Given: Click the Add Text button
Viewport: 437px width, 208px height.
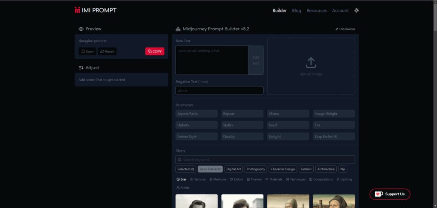Looking at the screenshot, I should coord(256,60).
